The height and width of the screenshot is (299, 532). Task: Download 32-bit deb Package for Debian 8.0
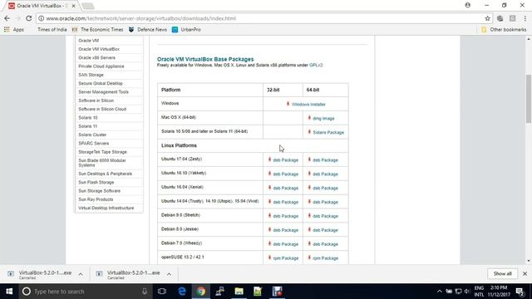(x=285, y=230)
